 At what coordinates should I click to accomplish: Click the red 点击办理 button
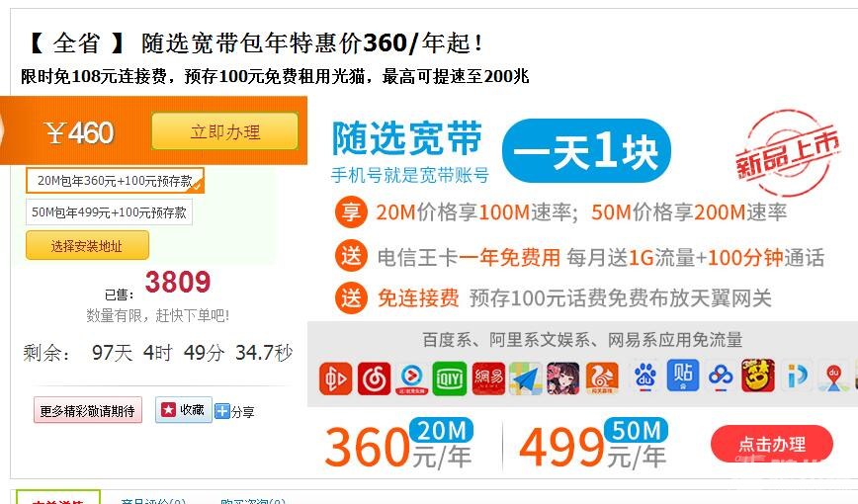[x=772, y=444]
